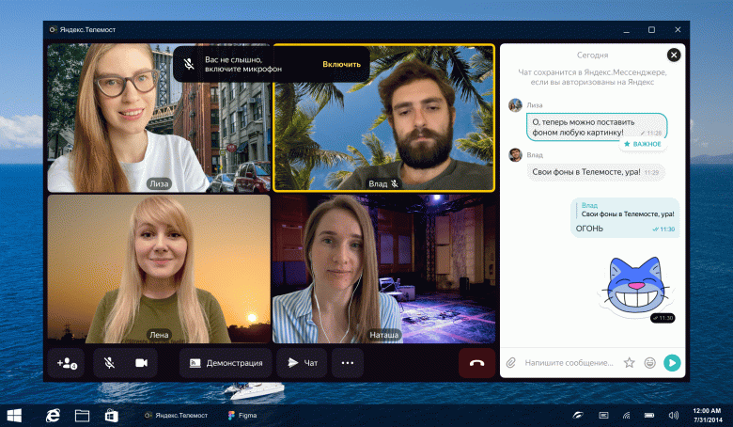Open Internet Explorer from taskbar
The height and width of the screenshot is (427, 733).
(53, 416)
